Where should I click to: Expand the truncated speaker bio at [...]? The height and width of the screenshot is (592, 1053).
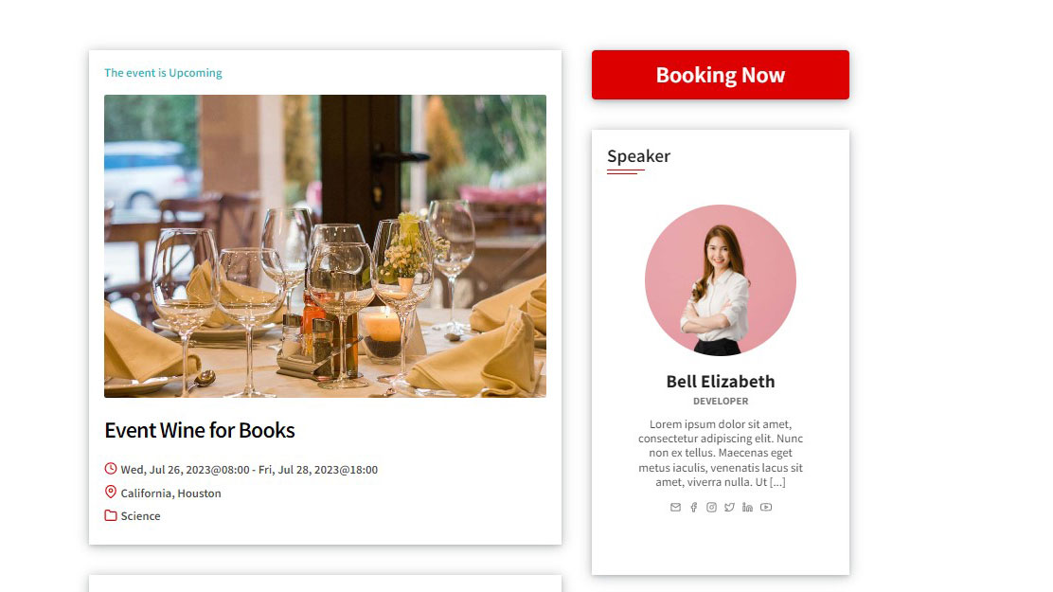(x=777, y=482)
